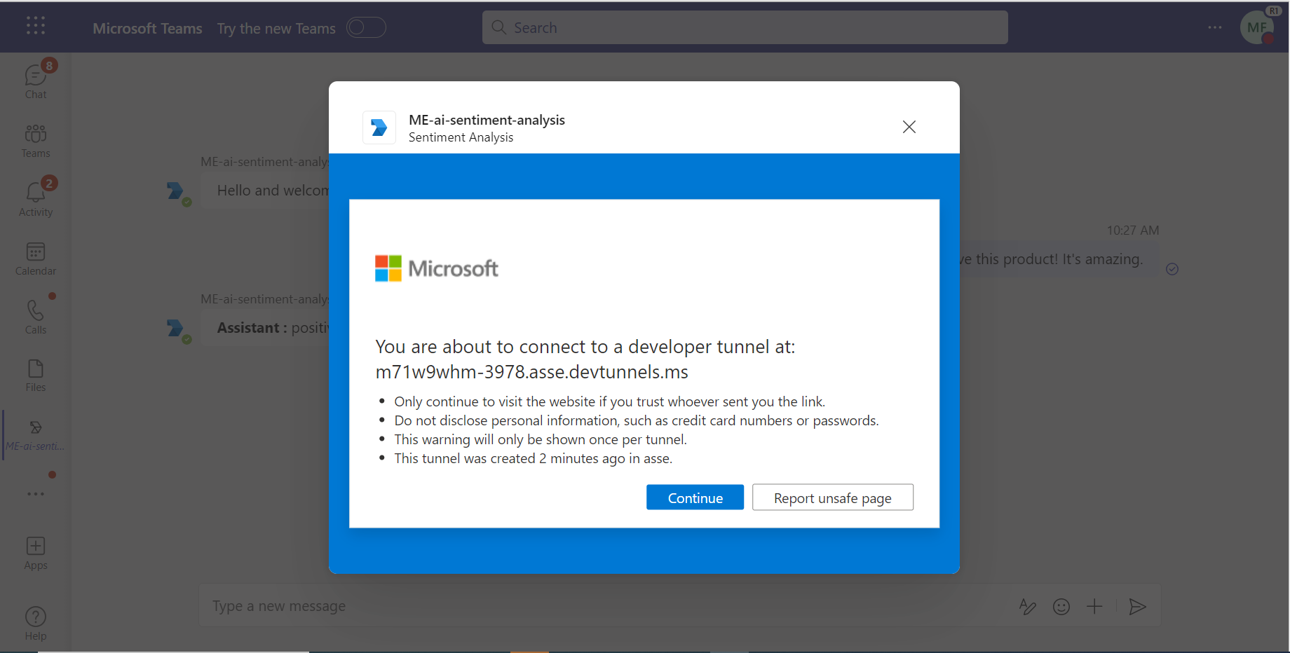Click the 10:27 AM timestamp
This screenshot has width=1290, height=653.
[1133, 231]
